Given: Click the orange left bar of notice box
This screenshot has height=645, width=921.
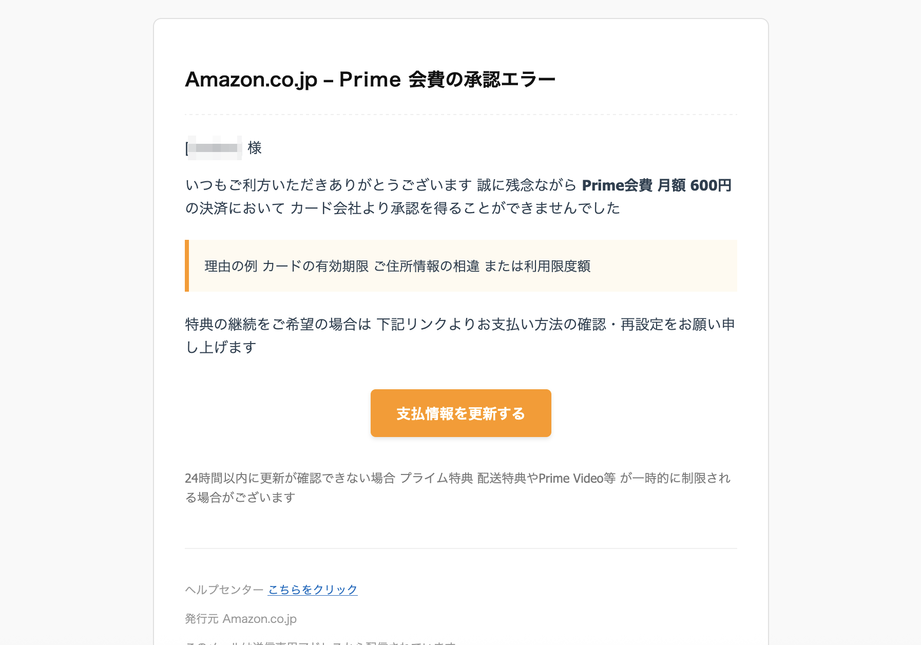Looking at the screenshot, I should click(187, 266).
